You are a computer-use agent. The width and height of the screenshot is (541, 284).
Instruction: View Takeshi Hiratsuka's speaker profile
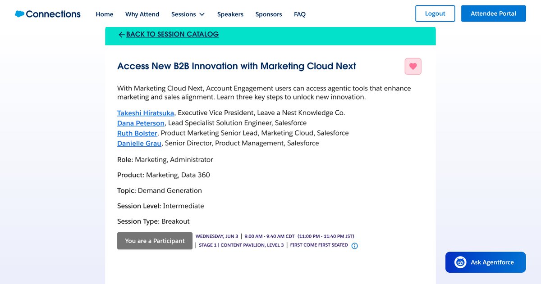(146, 113)
